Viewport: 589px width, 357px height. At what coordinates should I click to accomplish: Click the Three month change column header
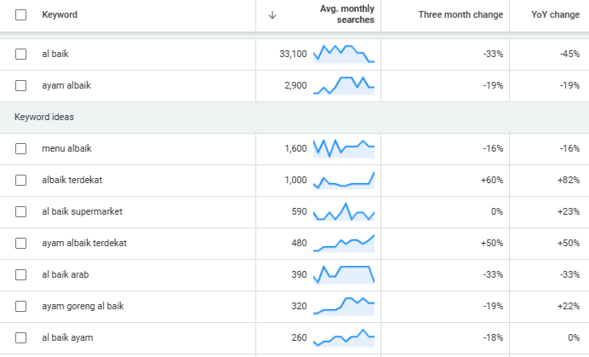460,14
